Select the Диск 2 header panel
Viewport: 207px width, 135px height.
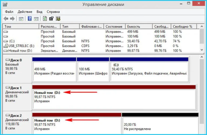[x=17, y=123]
